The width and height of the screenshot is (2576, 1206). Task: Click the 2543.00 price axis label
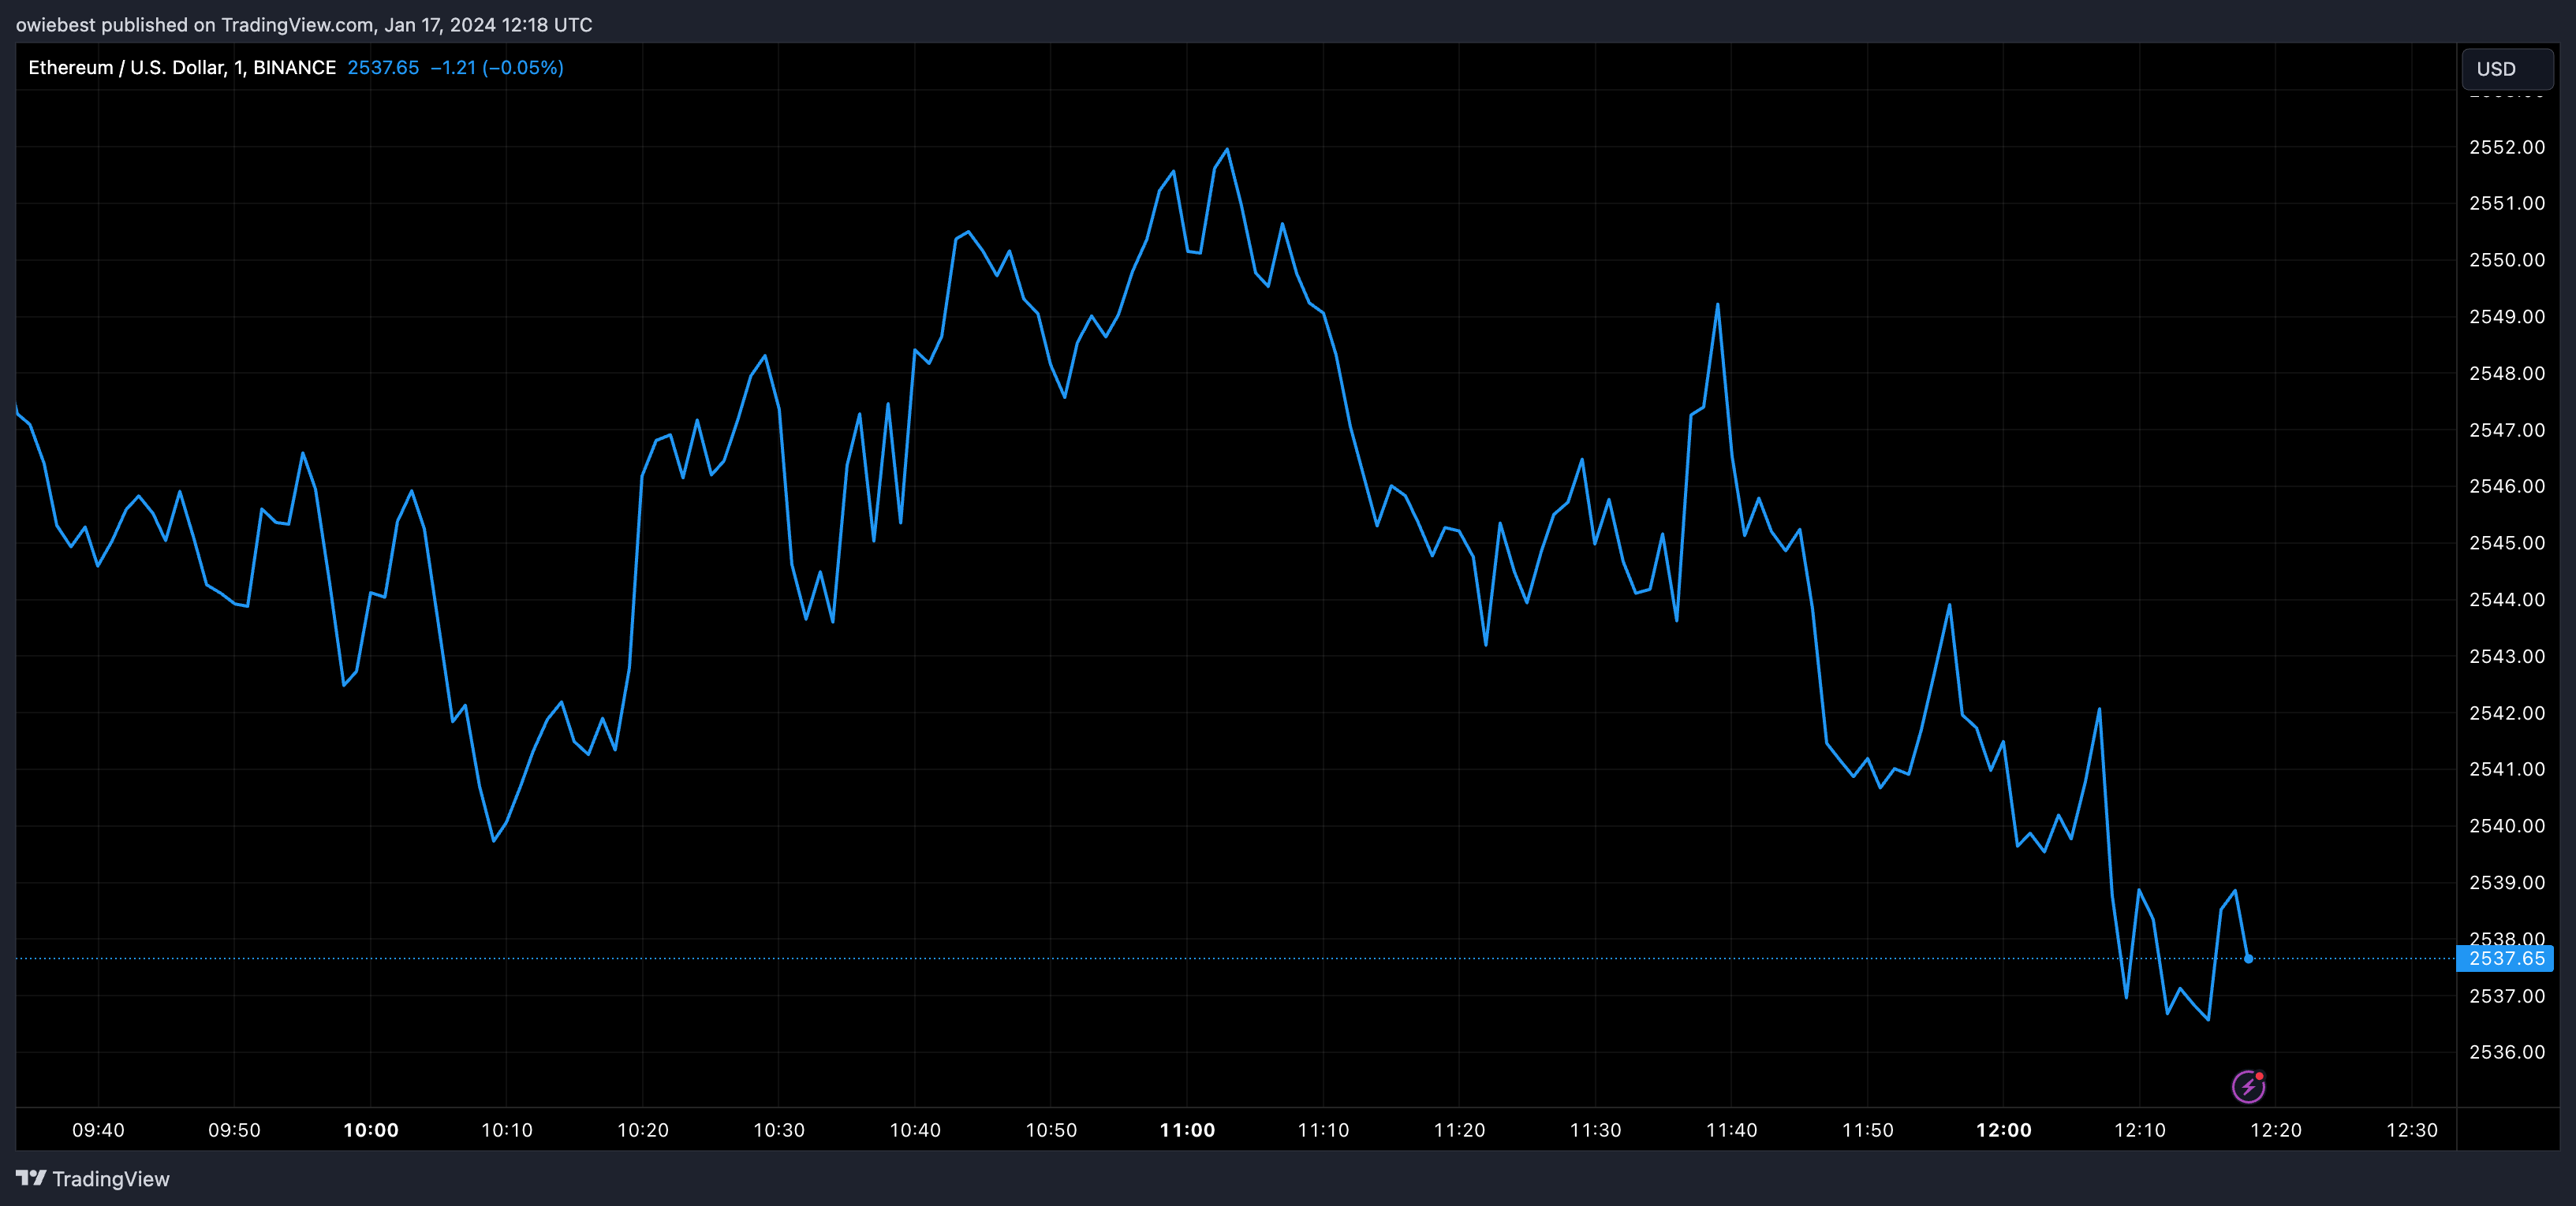click(x=2507, y=657)
